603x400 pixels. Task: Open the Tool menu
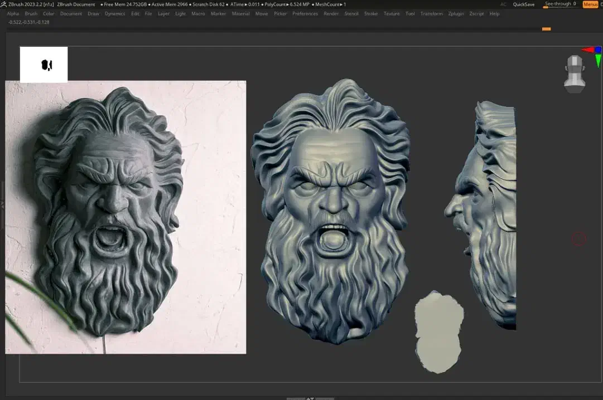point(410,13)
